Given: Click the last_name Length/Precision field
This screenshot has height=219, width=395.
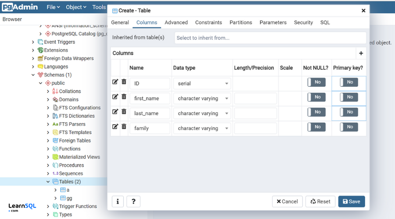Looking at the screenshot, I should 255,113.
